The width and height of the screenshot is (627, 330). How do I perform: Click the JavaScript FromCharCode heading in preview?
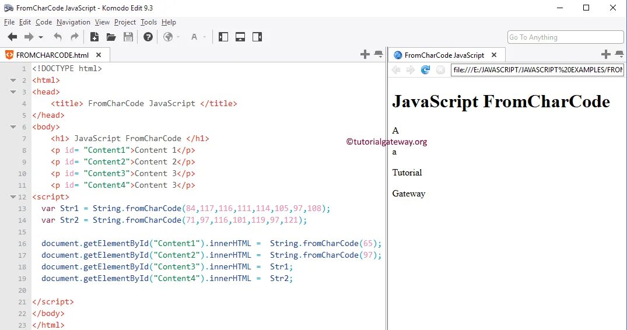point(500,101)
